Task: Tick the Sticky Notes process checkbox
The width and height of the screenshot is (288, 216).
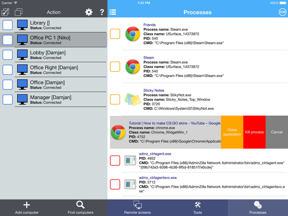Action: coord(115,99)
